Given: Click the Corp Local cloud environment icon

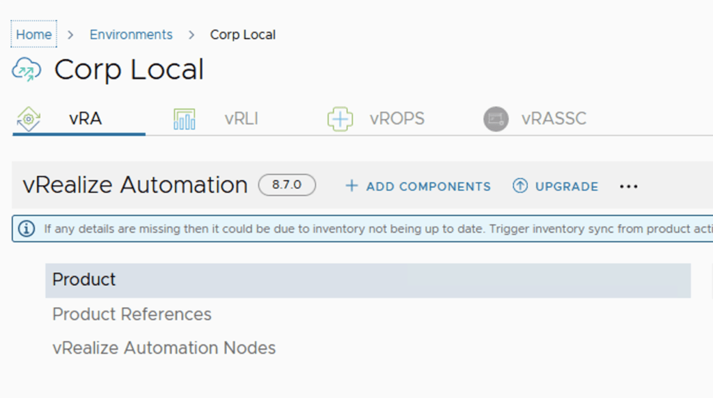Looking at the screenshot, I should (26, 70).
